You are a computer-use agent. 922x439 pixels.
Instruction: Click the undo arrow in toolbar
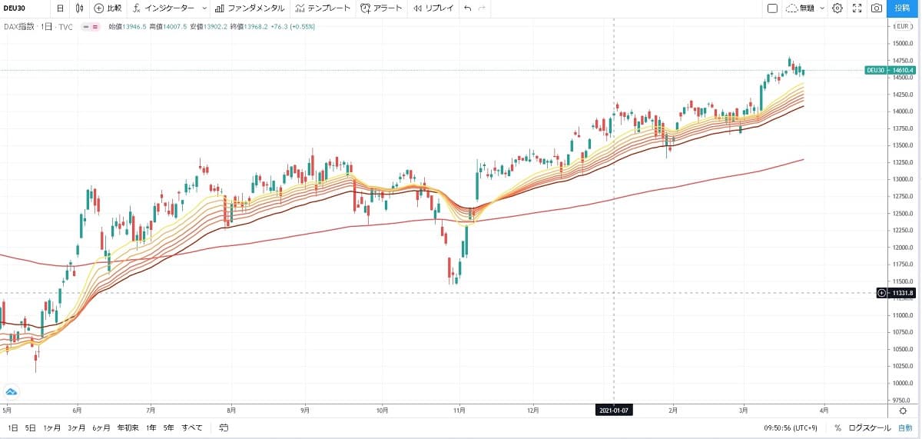point(468,8)
